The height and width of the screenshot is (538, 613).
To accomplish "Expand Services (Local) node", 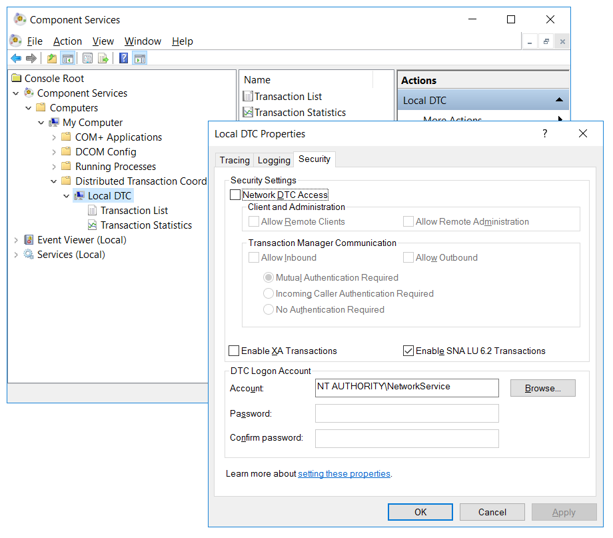I will [x=16, y=255].
